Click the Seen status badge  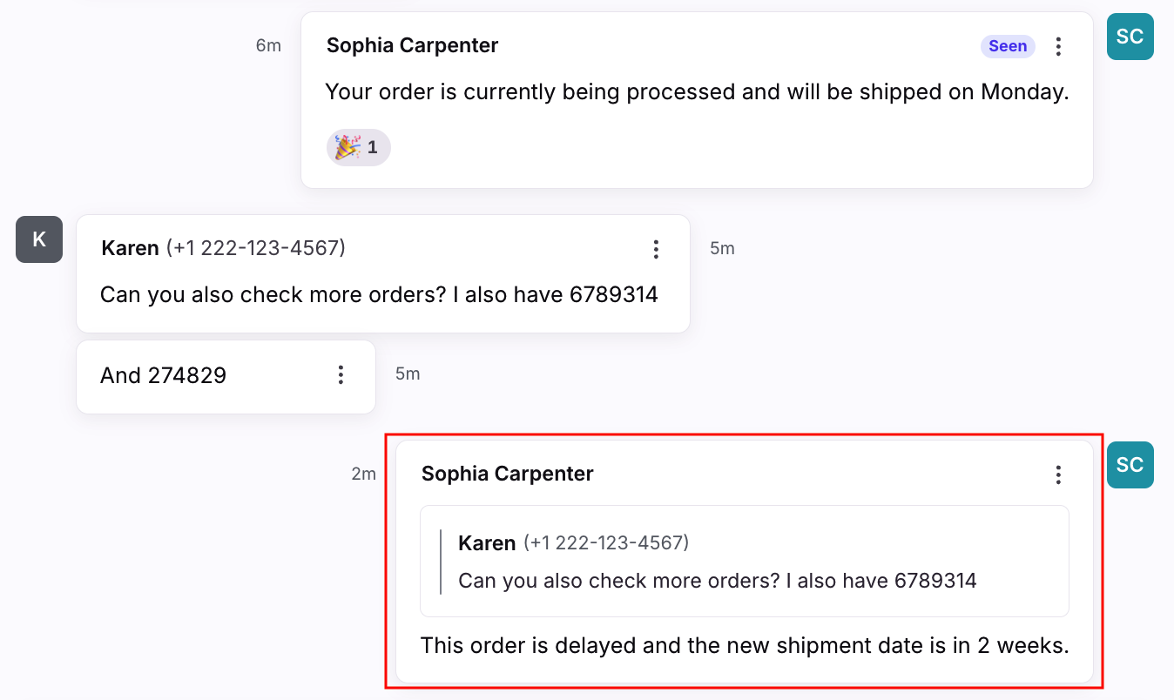[x=1008, y=46]
